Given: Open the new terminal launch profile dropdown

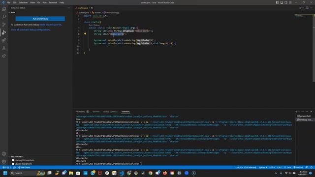Looking at the screenshot, I should tap(299, 112).
